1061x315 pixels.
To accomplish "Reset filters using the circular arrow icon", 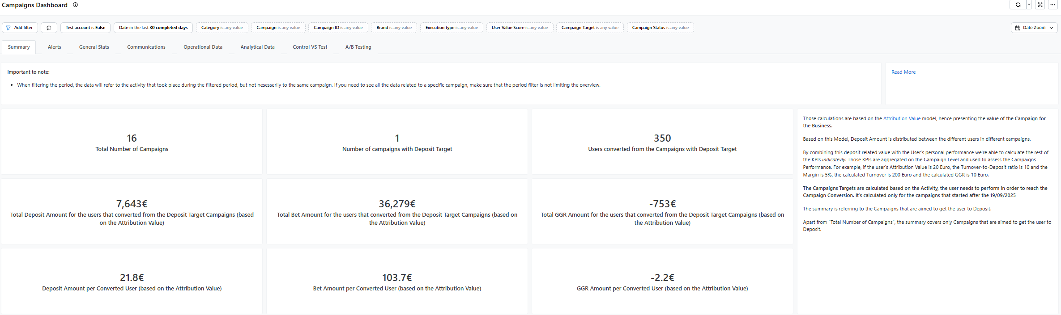I will click(49, 28).
